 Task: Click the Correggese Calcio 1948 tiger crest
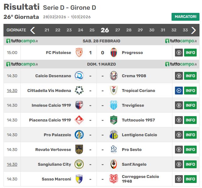click(x=114, y=179)
